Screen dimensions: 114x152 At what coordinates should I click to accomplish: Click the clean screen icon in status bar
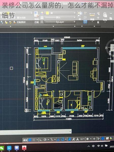click(107, 138)
